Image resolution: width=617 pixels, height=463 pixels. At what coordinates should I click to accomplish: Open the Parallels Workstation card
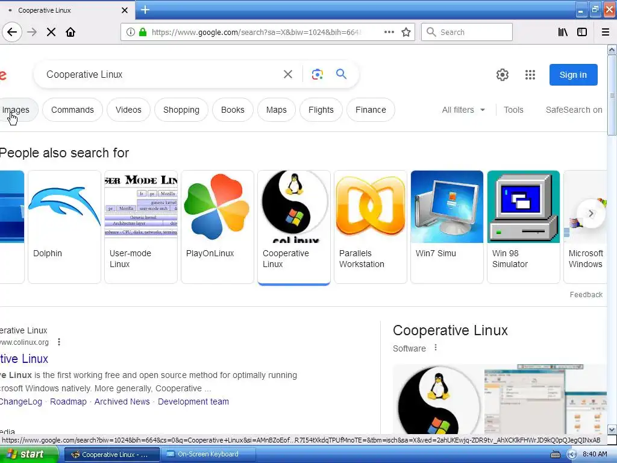tap(371, 227)
